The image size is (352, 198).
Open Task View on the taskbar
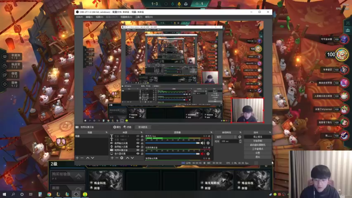(31, 194)
